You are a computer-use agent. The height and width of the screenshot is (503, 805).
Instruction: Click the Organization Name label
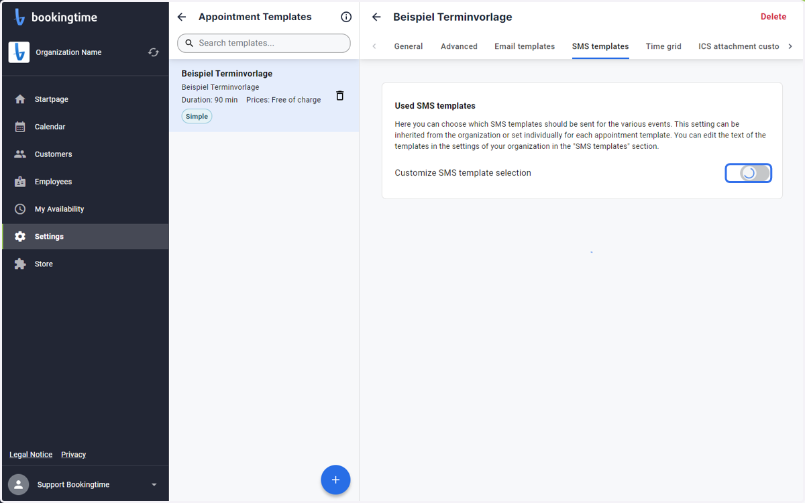click(68, 52)
